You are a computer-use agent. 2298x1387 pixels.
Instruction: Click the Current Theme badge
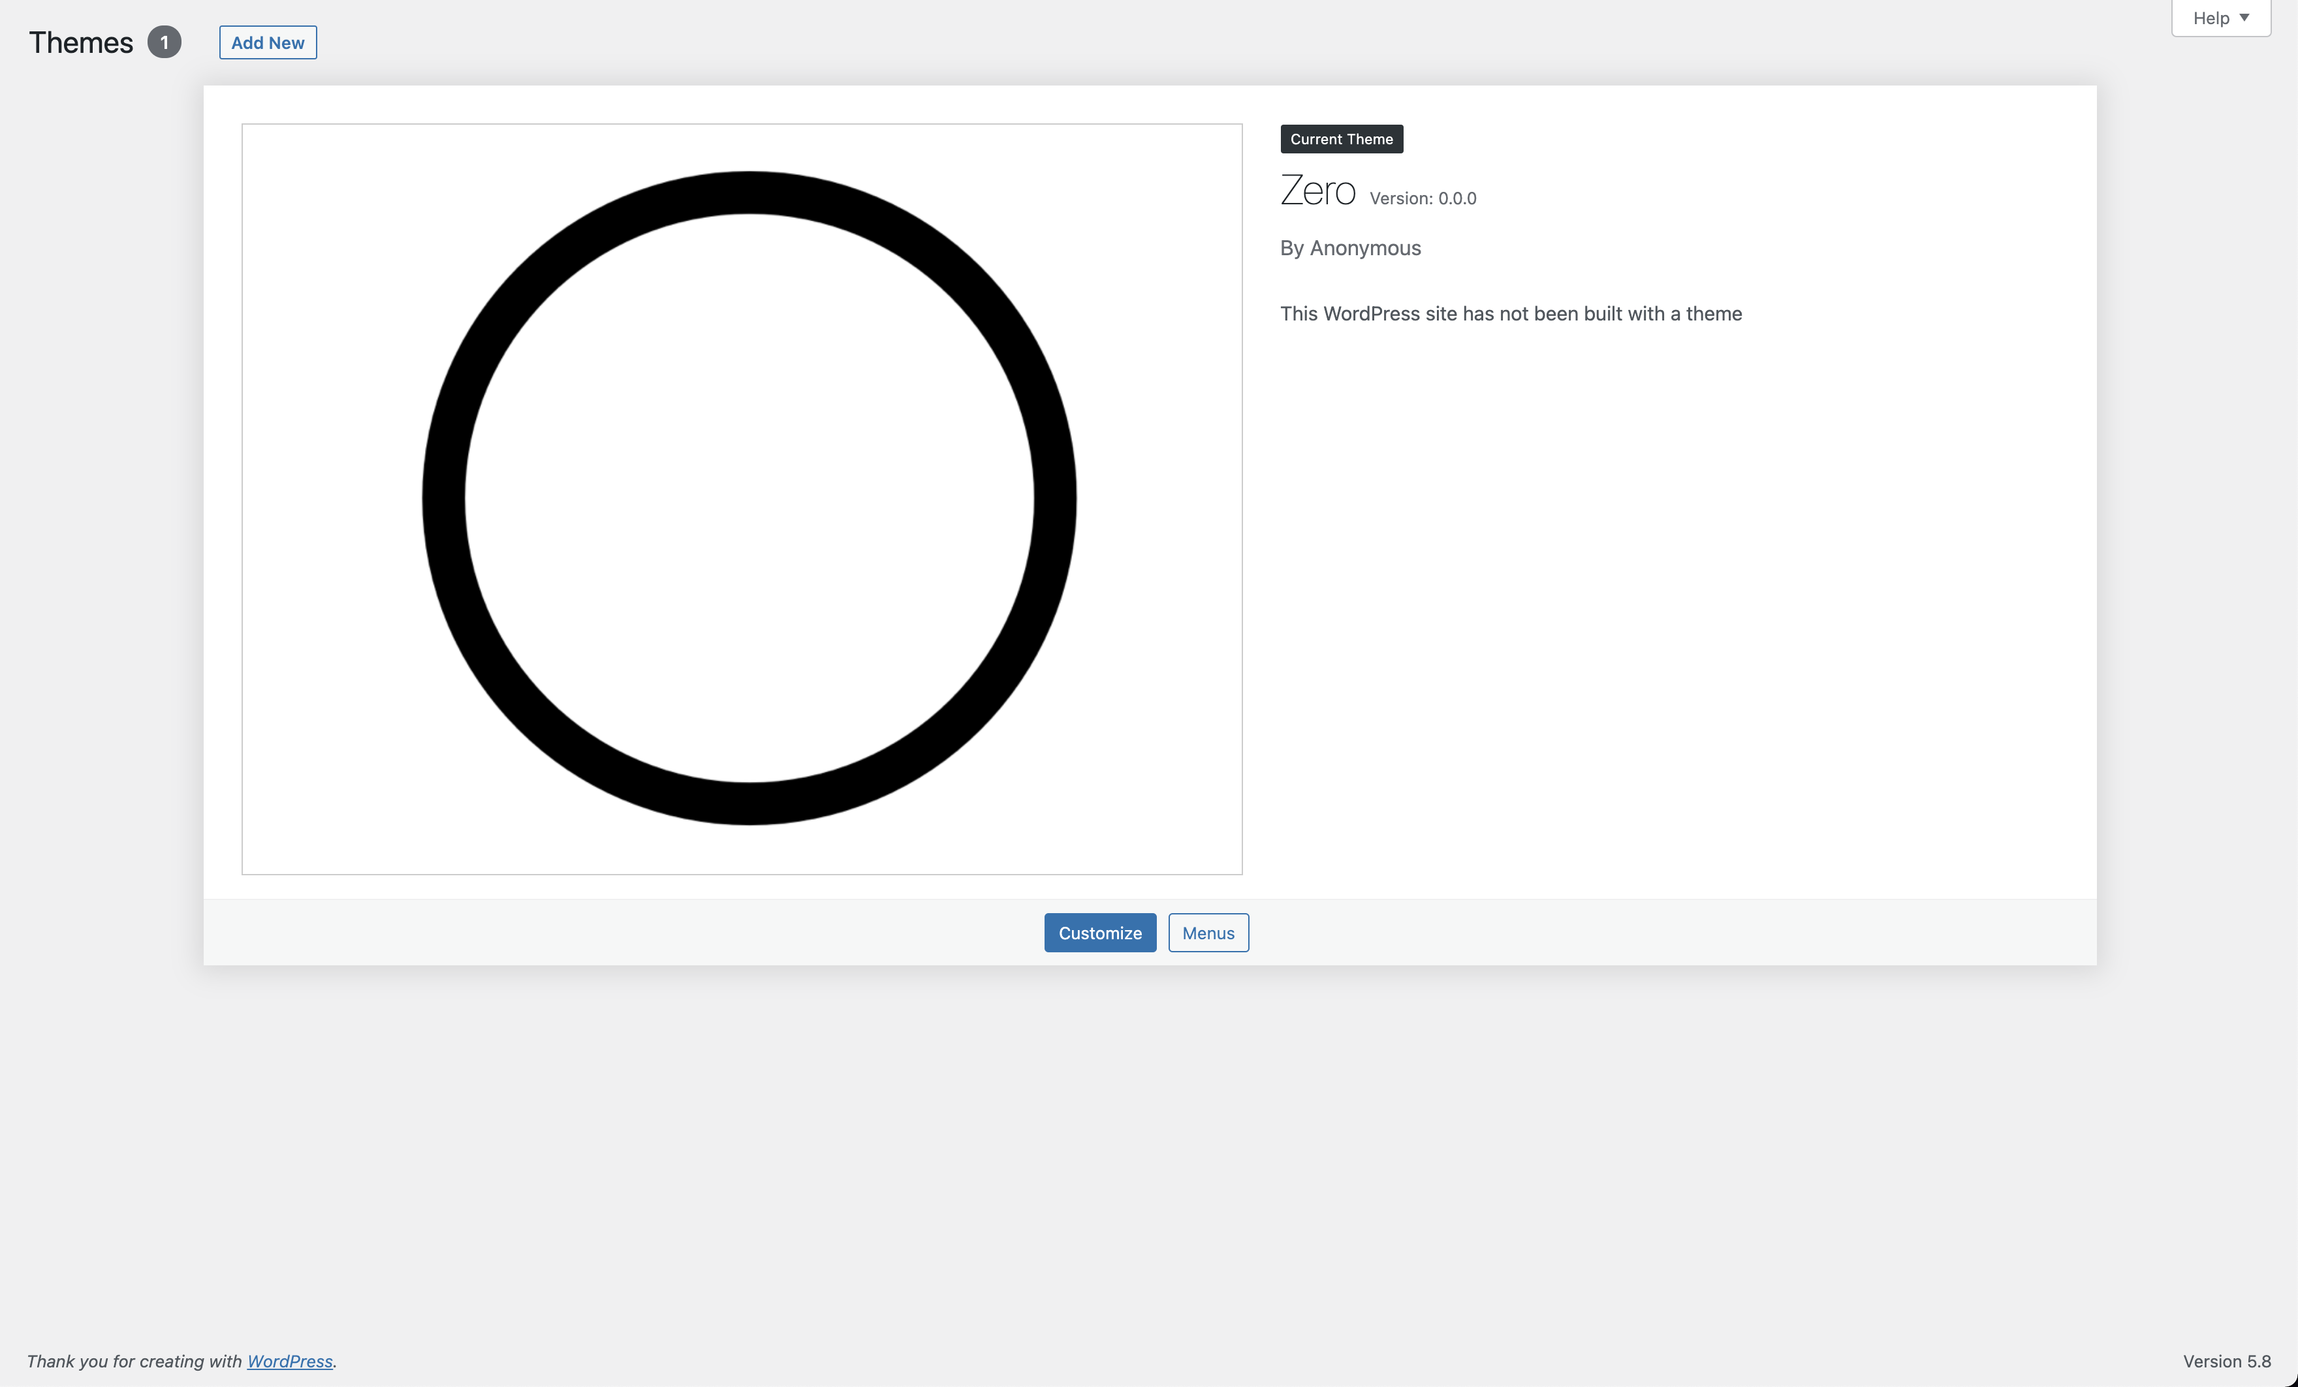(x=1340, y=138)
